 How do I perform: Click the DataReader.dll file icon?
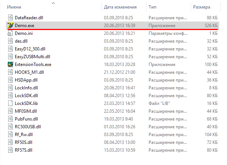(10, 18)
